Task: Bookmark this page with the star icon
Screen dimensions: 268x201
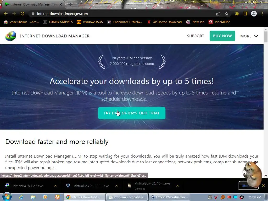Action: pyautogui.click(x=227, y=14)
